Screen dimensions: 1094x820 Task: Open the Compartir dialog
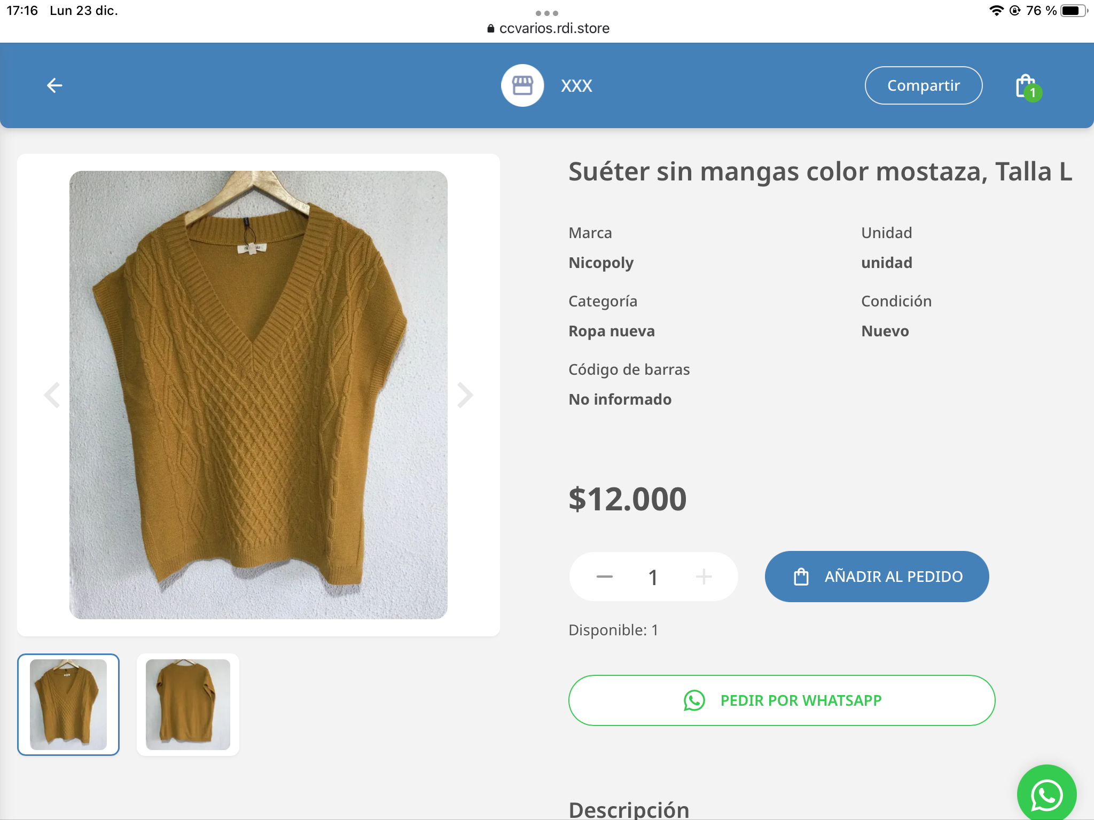(923, 85)
